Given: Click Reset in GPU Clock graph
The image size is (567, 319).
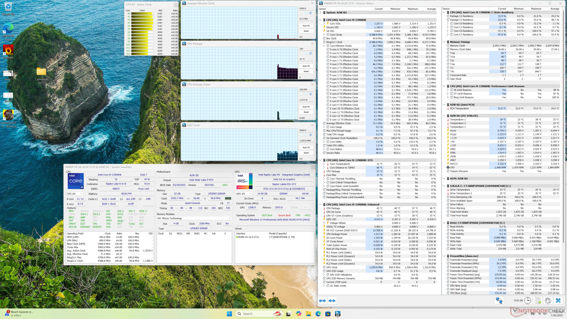Looking at the screenshot, I should point(306,153).
